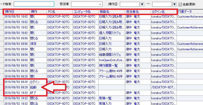Screen dimensions: 203x105
Task: Toggle the 自動更新 checkbox
Action: (181, 4)
